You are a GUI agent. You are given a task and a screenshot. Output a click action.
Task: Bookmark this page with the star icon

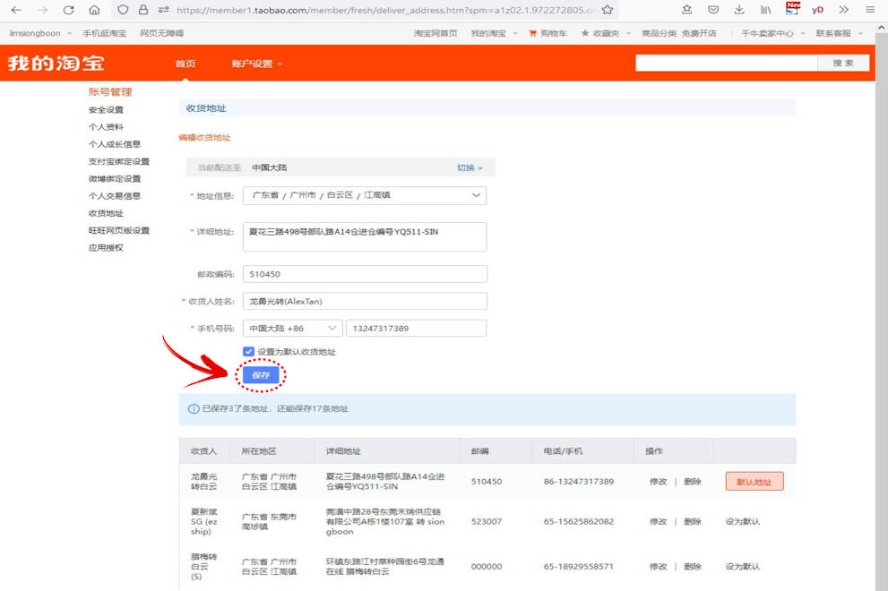pyautogui.click(x=608, y=10)
